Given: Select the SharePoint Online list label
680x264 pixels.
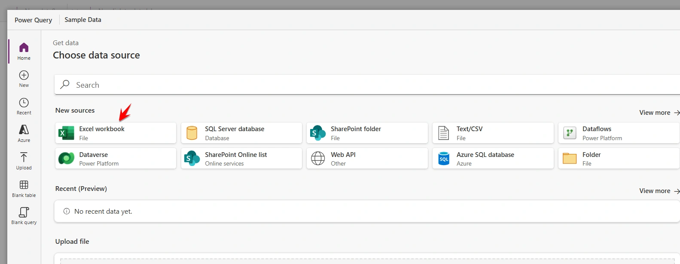Looking at the screenshot, I should click(x=236, y=155).
